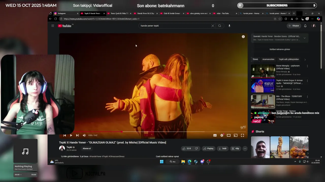Screen dimensions: 325x182
Task: Share the video via Paylaş
Action: (x=208, y=149)
